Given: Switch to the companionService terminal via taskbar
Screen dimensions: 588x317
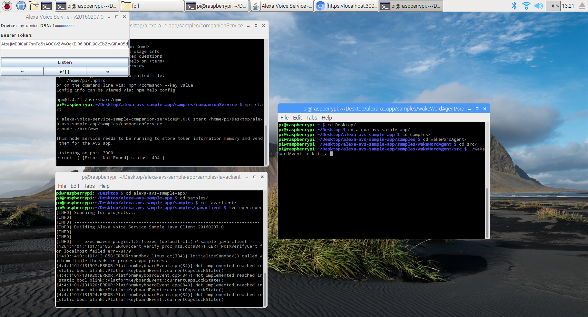Looking at the screenshot, I should click(x=86, y=5).
